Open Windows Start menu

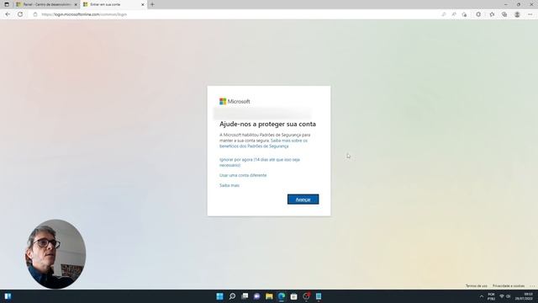pyautogui.click(x=220, y=296)
